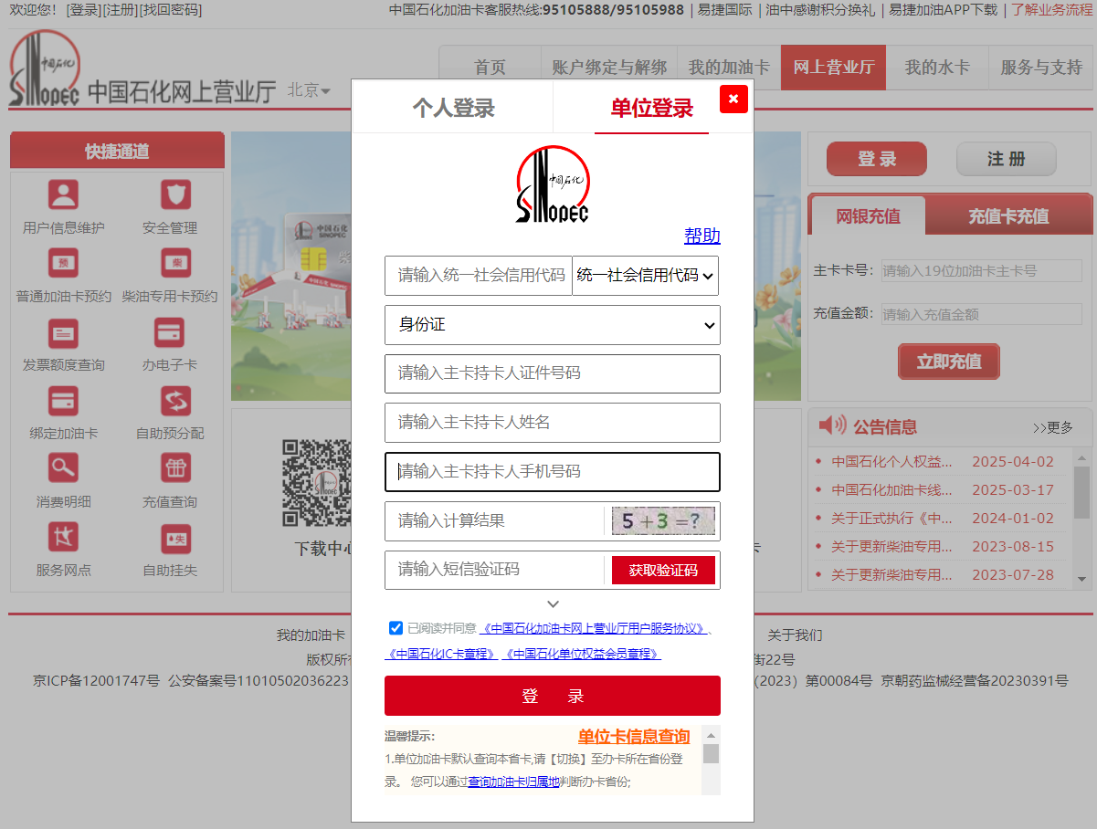Image resolution: width=1097 pixels, height=829 pixels.
Task: Open 网上营业厅 navigation tab
Action: click(833, 68)
